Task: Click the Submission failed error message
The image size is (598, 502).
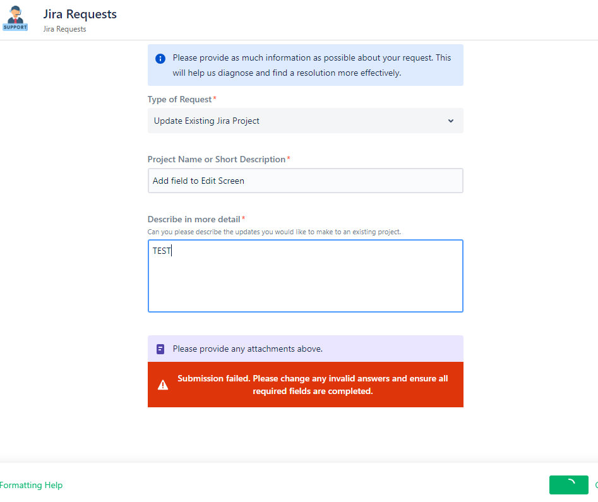Action: [313, 385]
